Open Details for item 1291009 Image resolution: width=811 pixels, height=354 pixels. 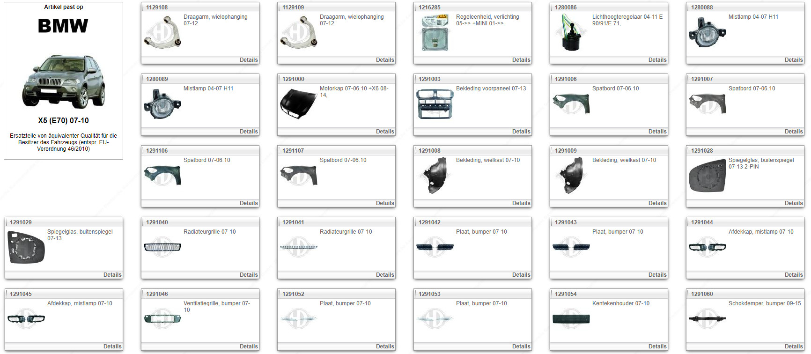pos(657,203)
